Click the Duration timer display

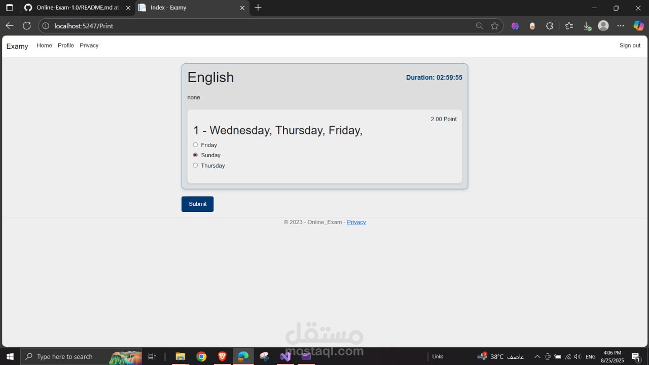[434, 77]
